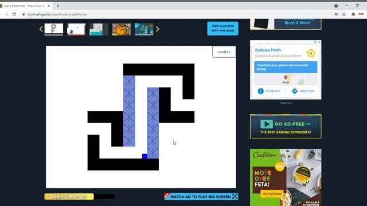
Task: Show previous games with the left carousel arrow
Action: pyautogui.click(x=41, y=29)
